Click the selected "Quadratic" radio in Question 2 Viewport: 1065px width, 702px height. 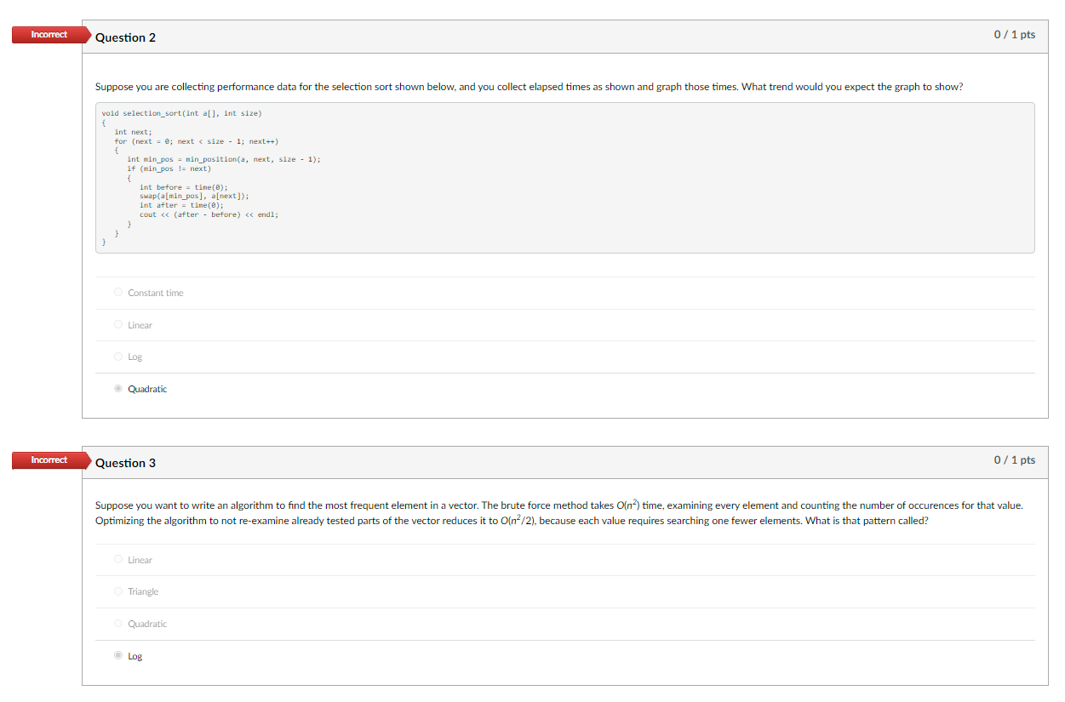tap(117, 388)
